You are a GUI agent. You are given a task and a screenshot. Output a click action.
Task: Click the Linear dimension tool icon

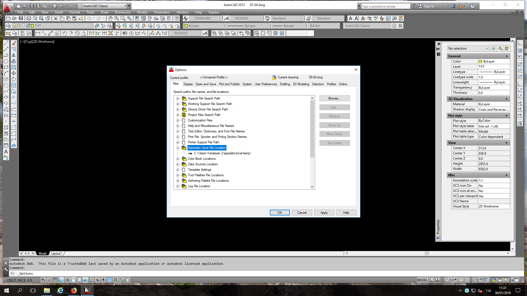tap(38, 33)
